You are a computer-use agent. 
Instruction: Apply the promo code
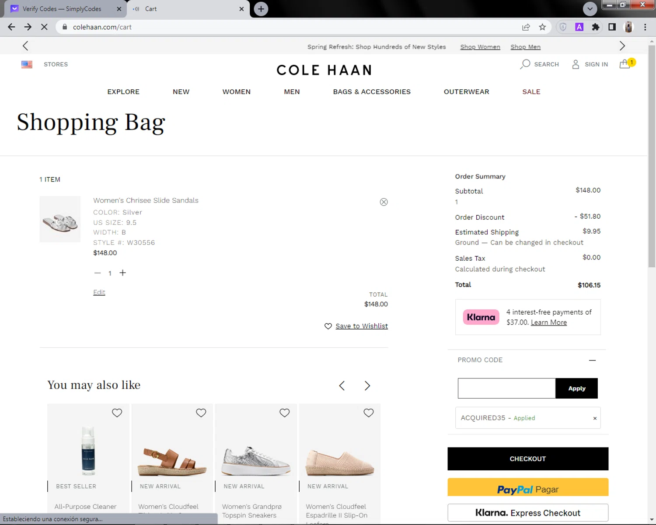[x=576, y=388]
